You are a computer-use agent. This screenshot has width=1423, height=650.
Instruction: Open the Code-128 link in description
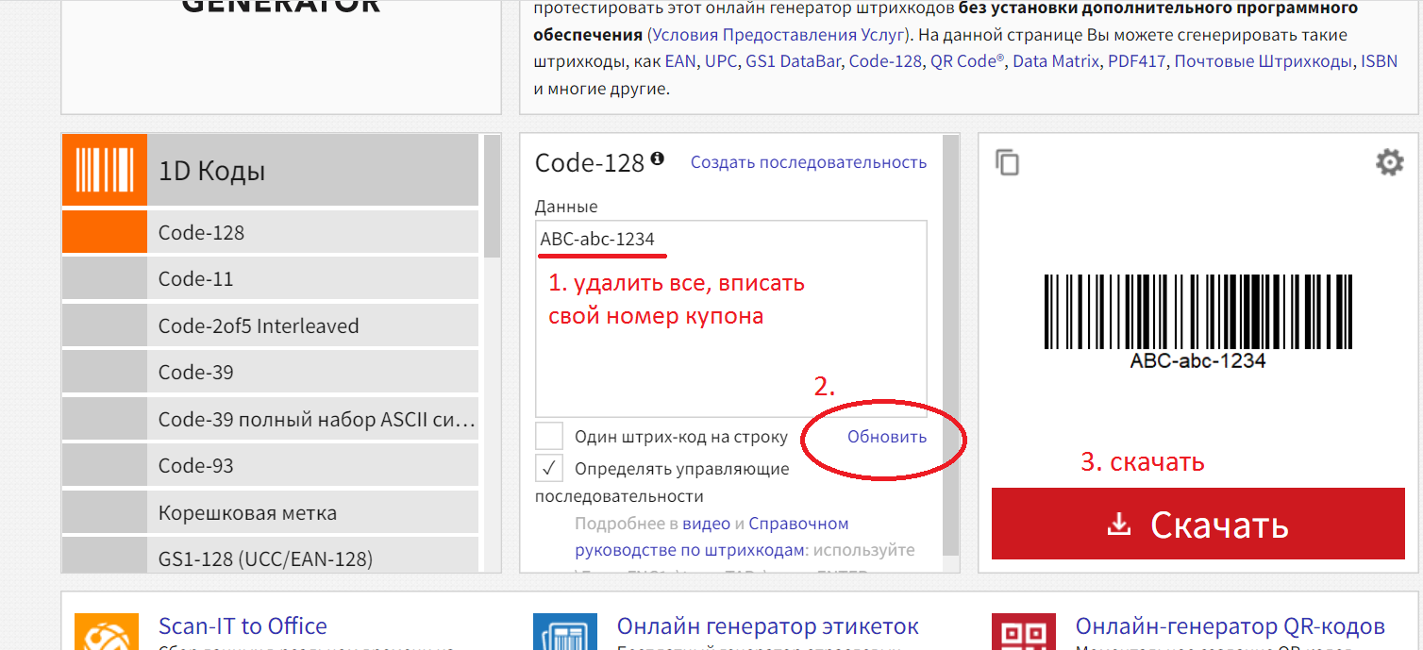point(885,61)
